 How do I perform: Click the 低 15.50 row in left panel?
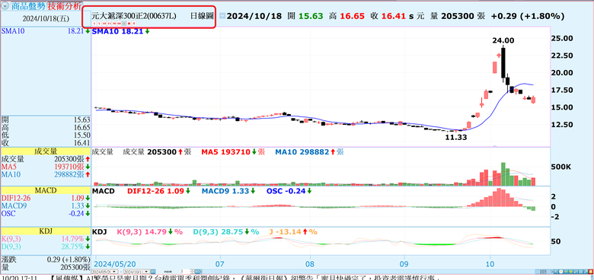(x=46, y=135)
